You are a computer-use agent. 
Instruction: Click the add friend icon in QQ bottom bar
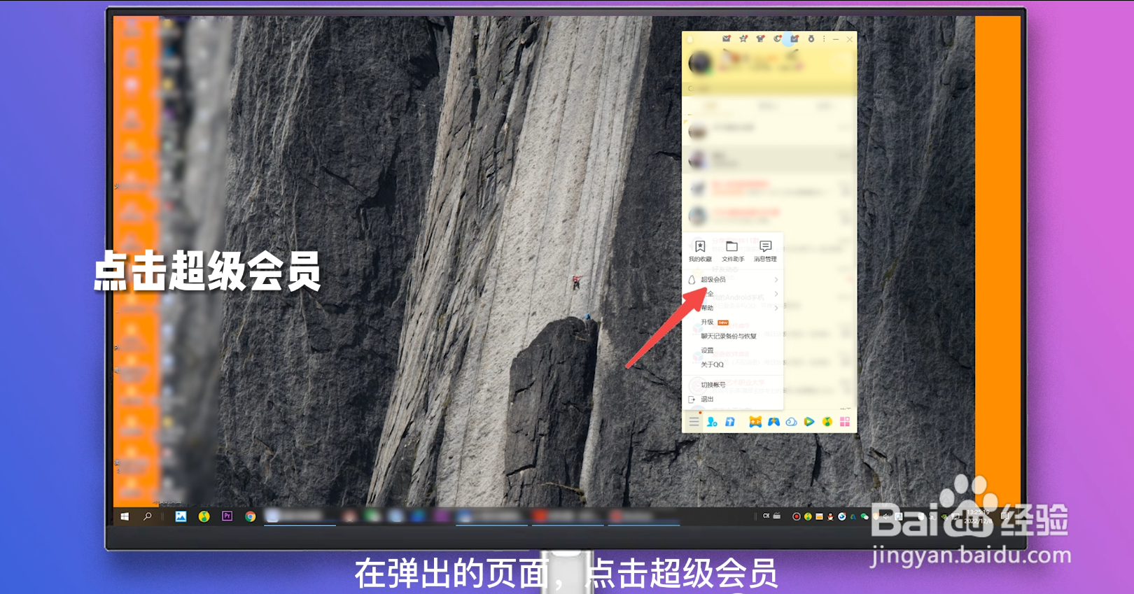712,421
